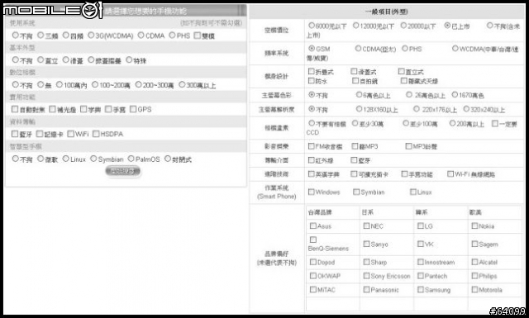The image size is (529, 318).
Task: Enable the GPS checkbox
Action: point(133,109)
